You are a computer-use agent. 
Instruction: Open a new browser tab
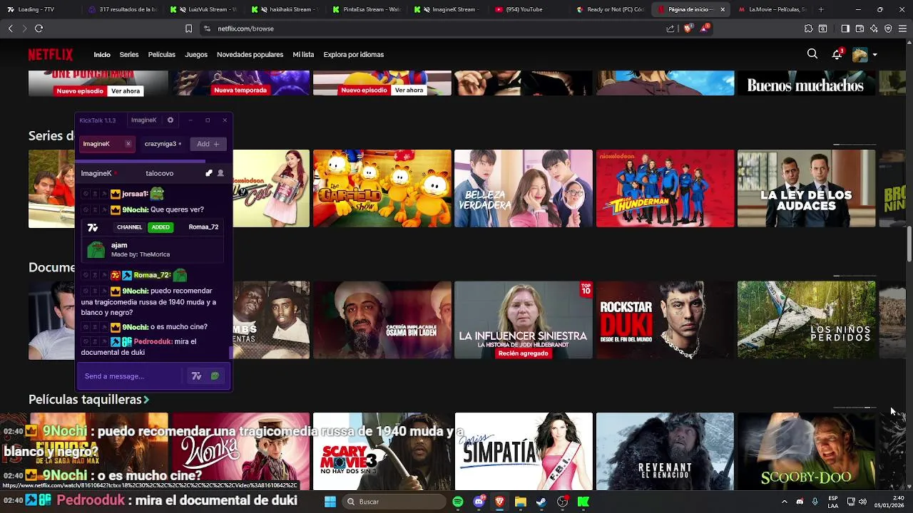click(x=821, y=9)
